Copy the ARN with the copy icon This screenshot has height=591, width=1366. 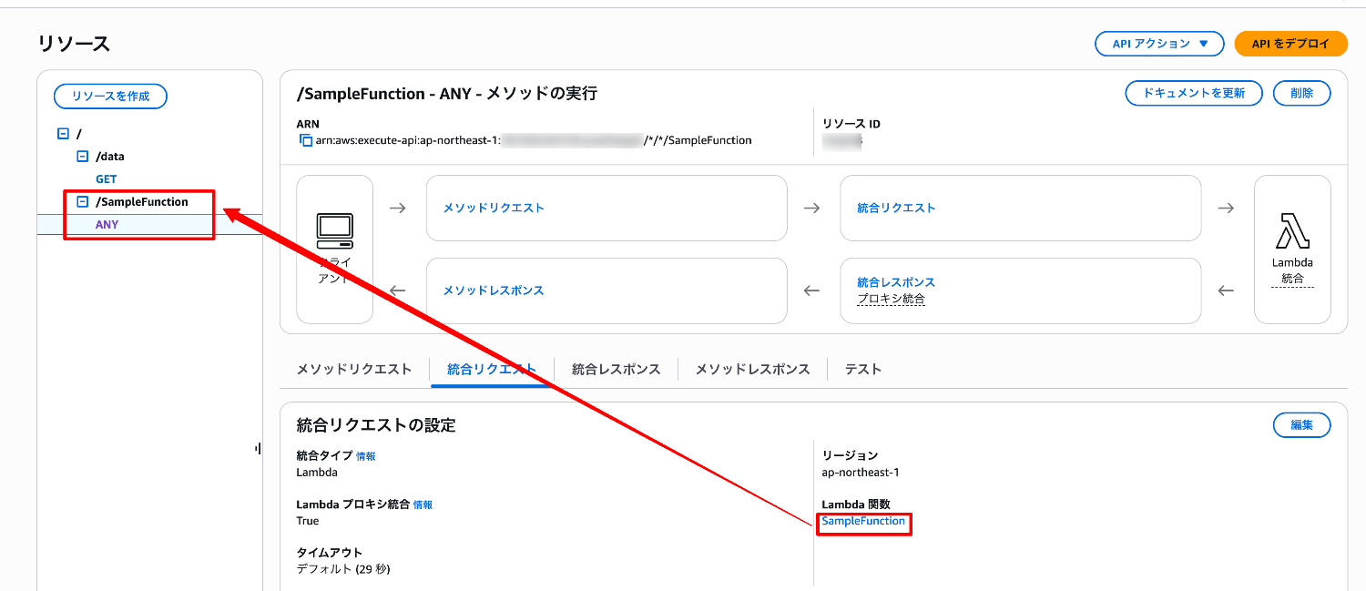(x=306, y=141)
